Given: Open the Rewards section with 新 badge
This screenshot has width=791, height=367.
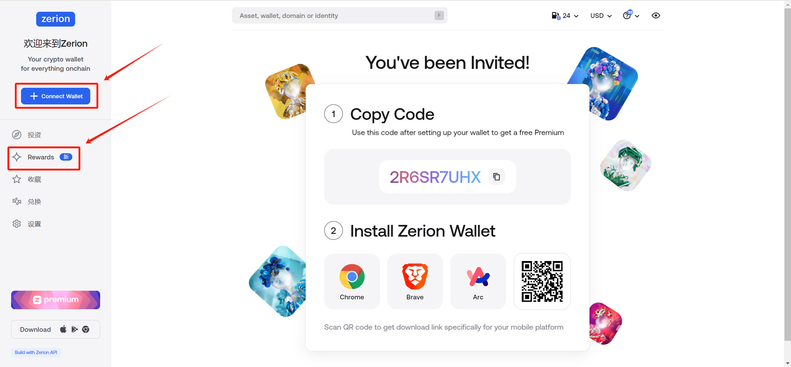Looking at the screenshot, I should click(41, 157).
